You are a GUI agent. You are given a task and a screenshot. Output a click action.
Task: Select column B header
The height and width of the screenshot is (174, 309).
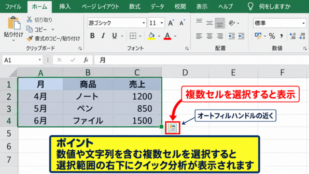point(88,72)
